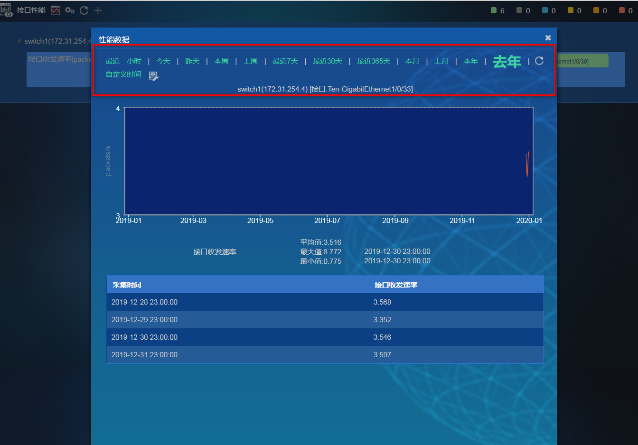
Task: Reload performance data with the dialog refresh icon
Action: pyautogui.click(x=539, y=61)
